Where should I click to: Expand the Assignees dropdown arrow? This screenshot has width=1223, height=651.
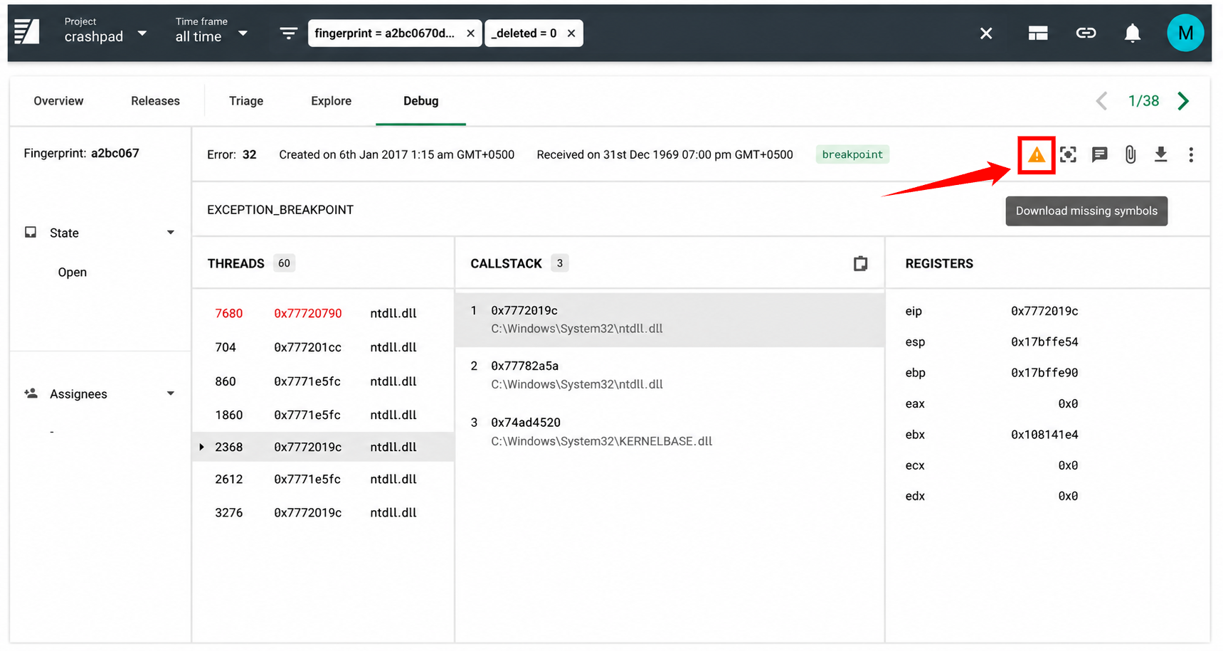coord(171,393)
